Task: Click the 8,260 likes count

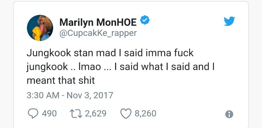Action: coord(146,114)
